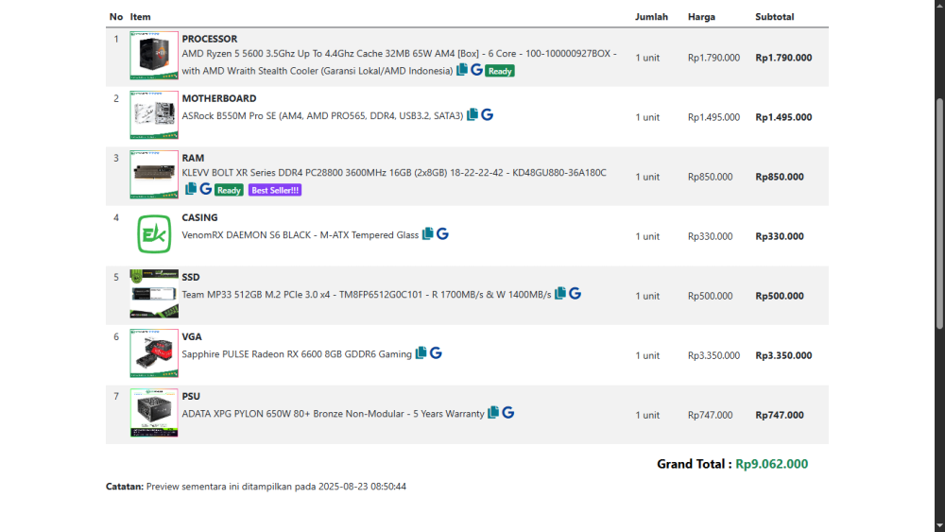Click the Jumlah column header
Viewport: 945px width, 532px height.
(x=651, y=17)
